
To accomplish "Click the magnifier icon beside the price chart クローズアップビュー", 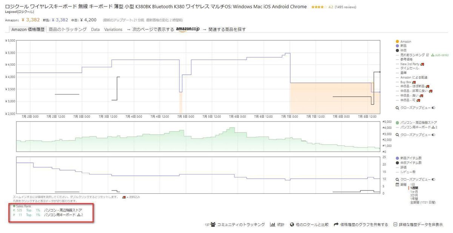I will (x=397, y=108).
